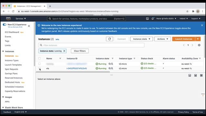Check the vts instance checkbox

pos(39,68)
